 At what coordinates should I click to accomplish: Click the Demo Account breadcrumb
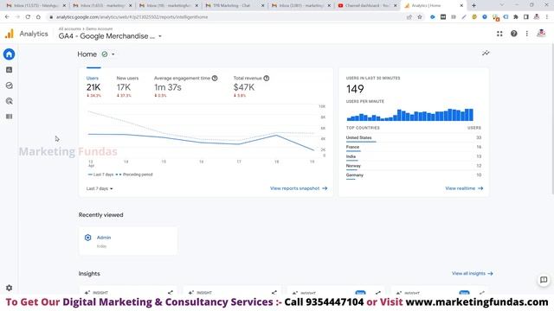tap(100, 29)
